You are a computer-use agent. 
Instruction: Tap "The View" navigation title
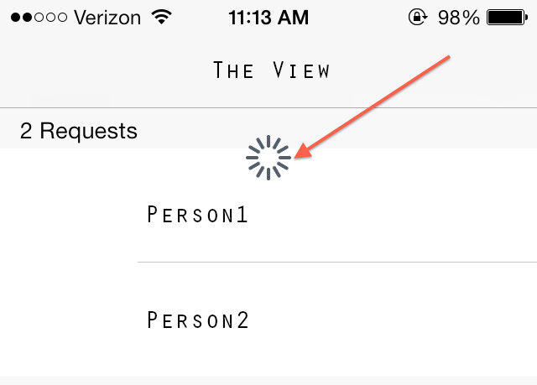click(x=271, y=70)
